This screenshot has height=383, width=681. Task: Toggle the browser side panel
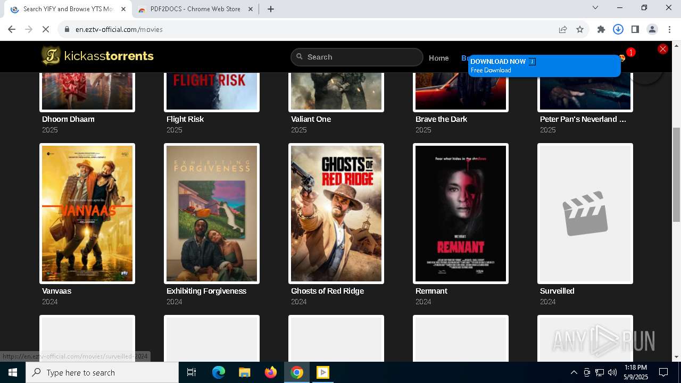point(635,29)
